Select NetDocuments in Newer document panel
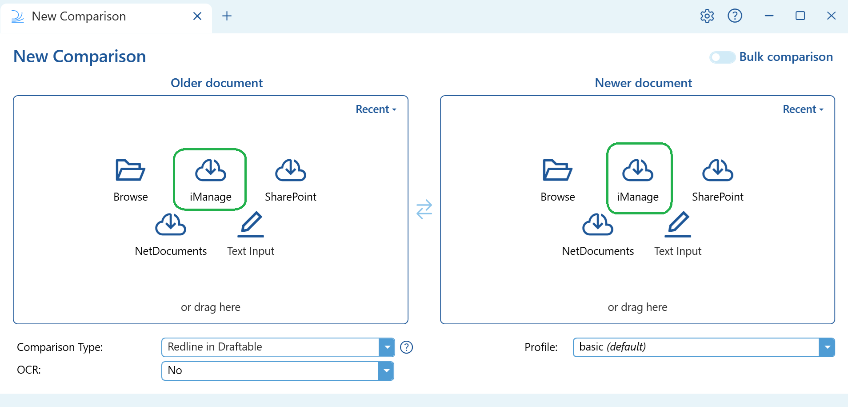The height and width of the screenshot is (407, 848). pos(598,234)
